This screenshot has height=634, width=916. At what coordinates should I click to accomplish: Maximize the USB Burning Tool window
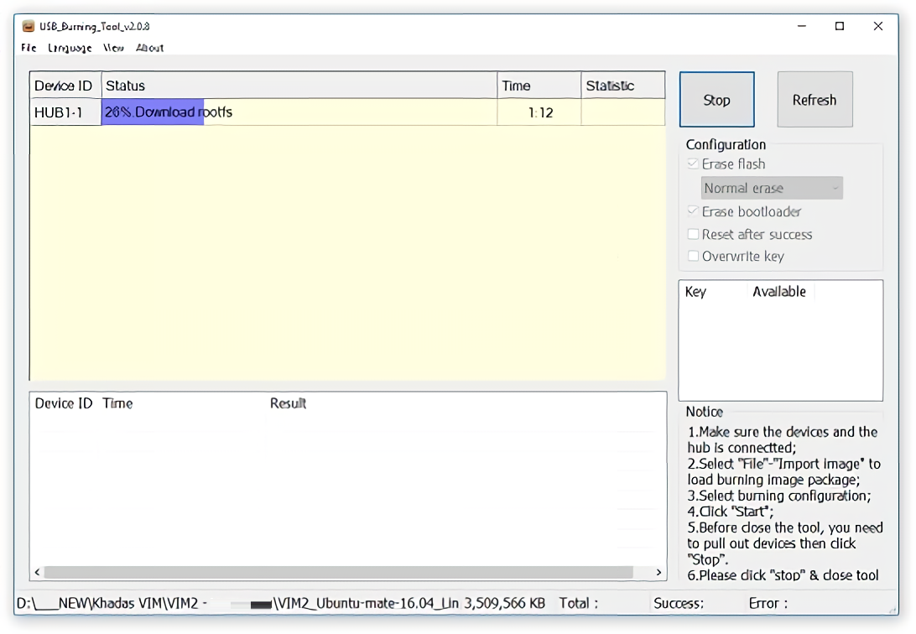840,26
